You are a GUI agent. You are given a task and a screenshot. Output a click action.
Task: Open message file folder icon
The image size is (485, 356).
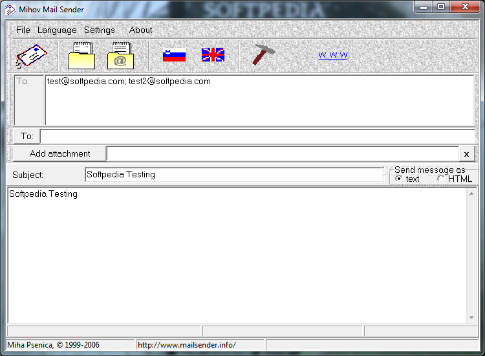pos(81,56)
